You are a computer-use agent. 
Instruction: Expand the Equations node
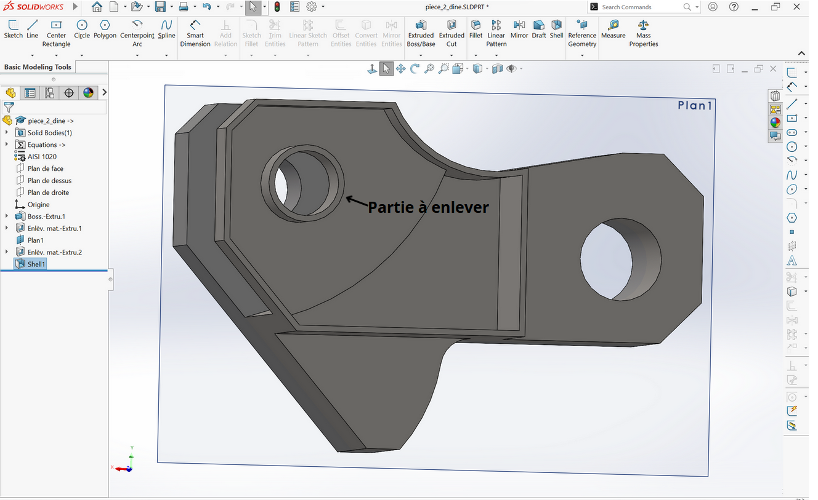click(x=7, y=145)
